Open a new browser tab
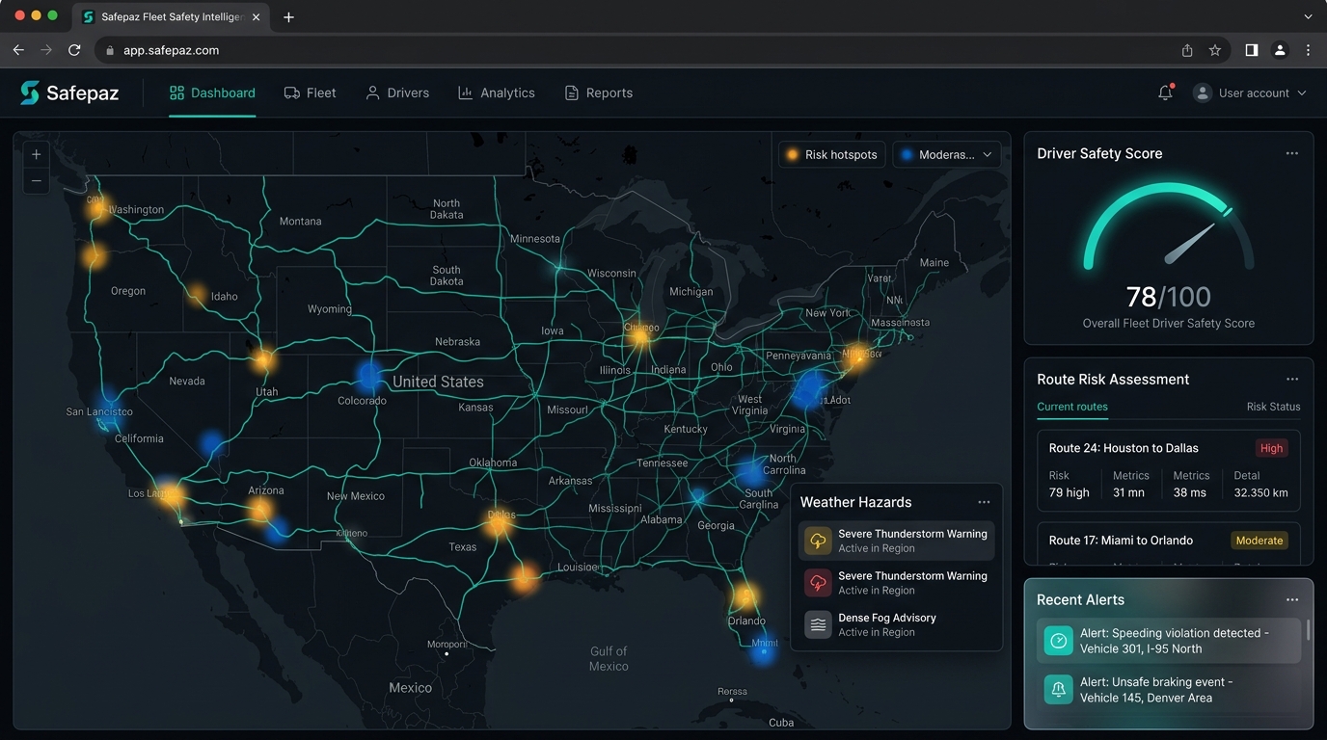Viewport: 1327px width, 740px height. click(x=288, y=17)
